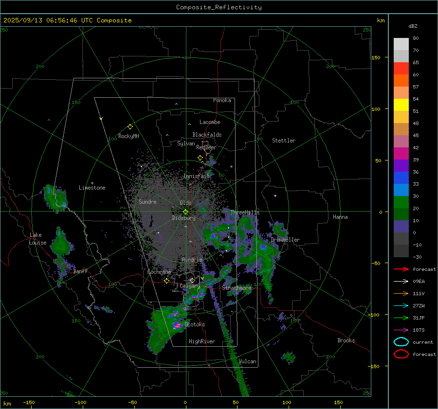Click the purple swatch between 39 and 36 dBZ
The image size is (438, 409).
401,166
